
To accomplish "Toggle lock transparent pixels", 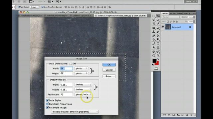I will coord(168,21).
